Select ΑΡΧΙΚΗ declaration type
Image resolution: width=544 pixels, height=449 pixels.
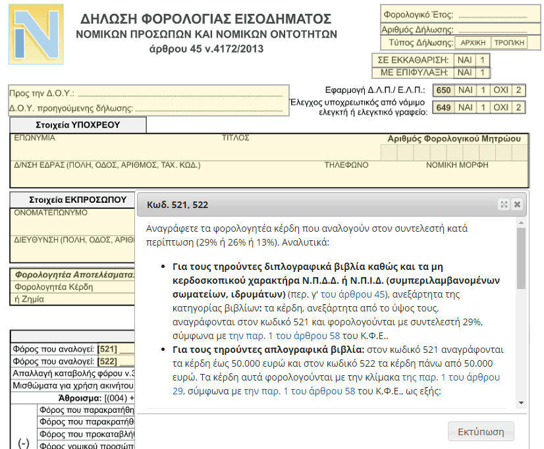tap(473, 43)
